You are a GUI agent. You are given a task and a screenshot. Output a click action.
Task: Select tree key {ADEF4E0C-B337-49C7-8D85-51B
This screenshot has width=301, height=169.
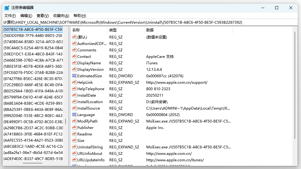pos(33,159)
